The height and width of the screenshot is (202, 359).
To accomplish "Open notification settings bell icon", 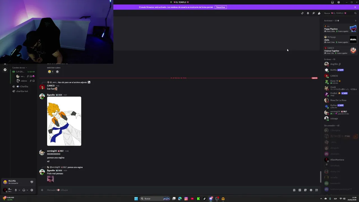I will coord(308,13).
